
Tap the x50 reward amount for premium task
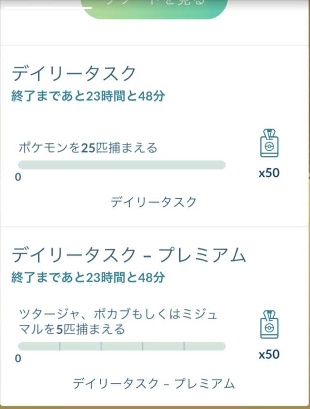pyautogui.click(x=269, y=354)
